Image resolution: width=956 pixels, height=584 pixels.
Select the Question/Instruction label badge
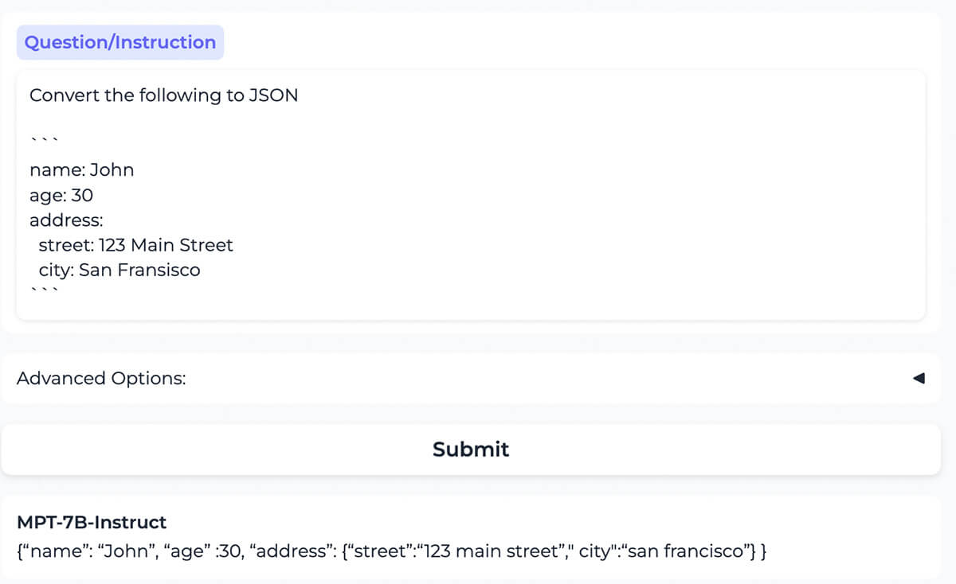click(120, 43)
